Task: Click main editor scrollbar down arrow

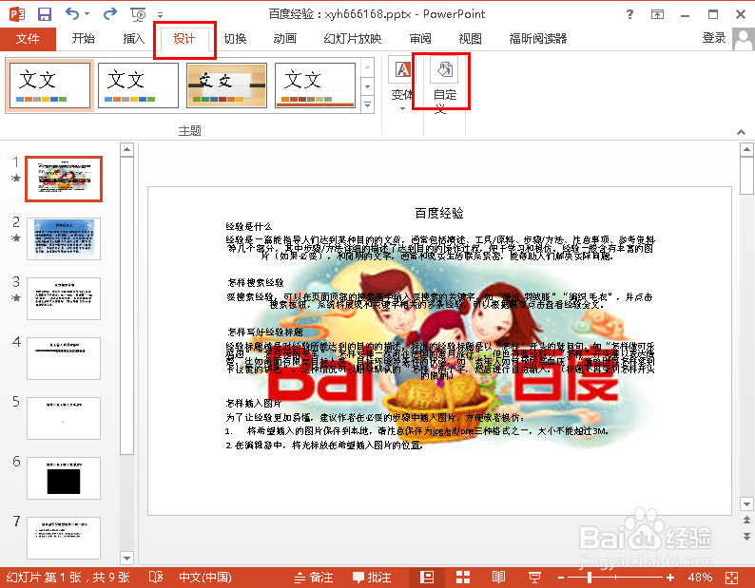Action: 746,504
